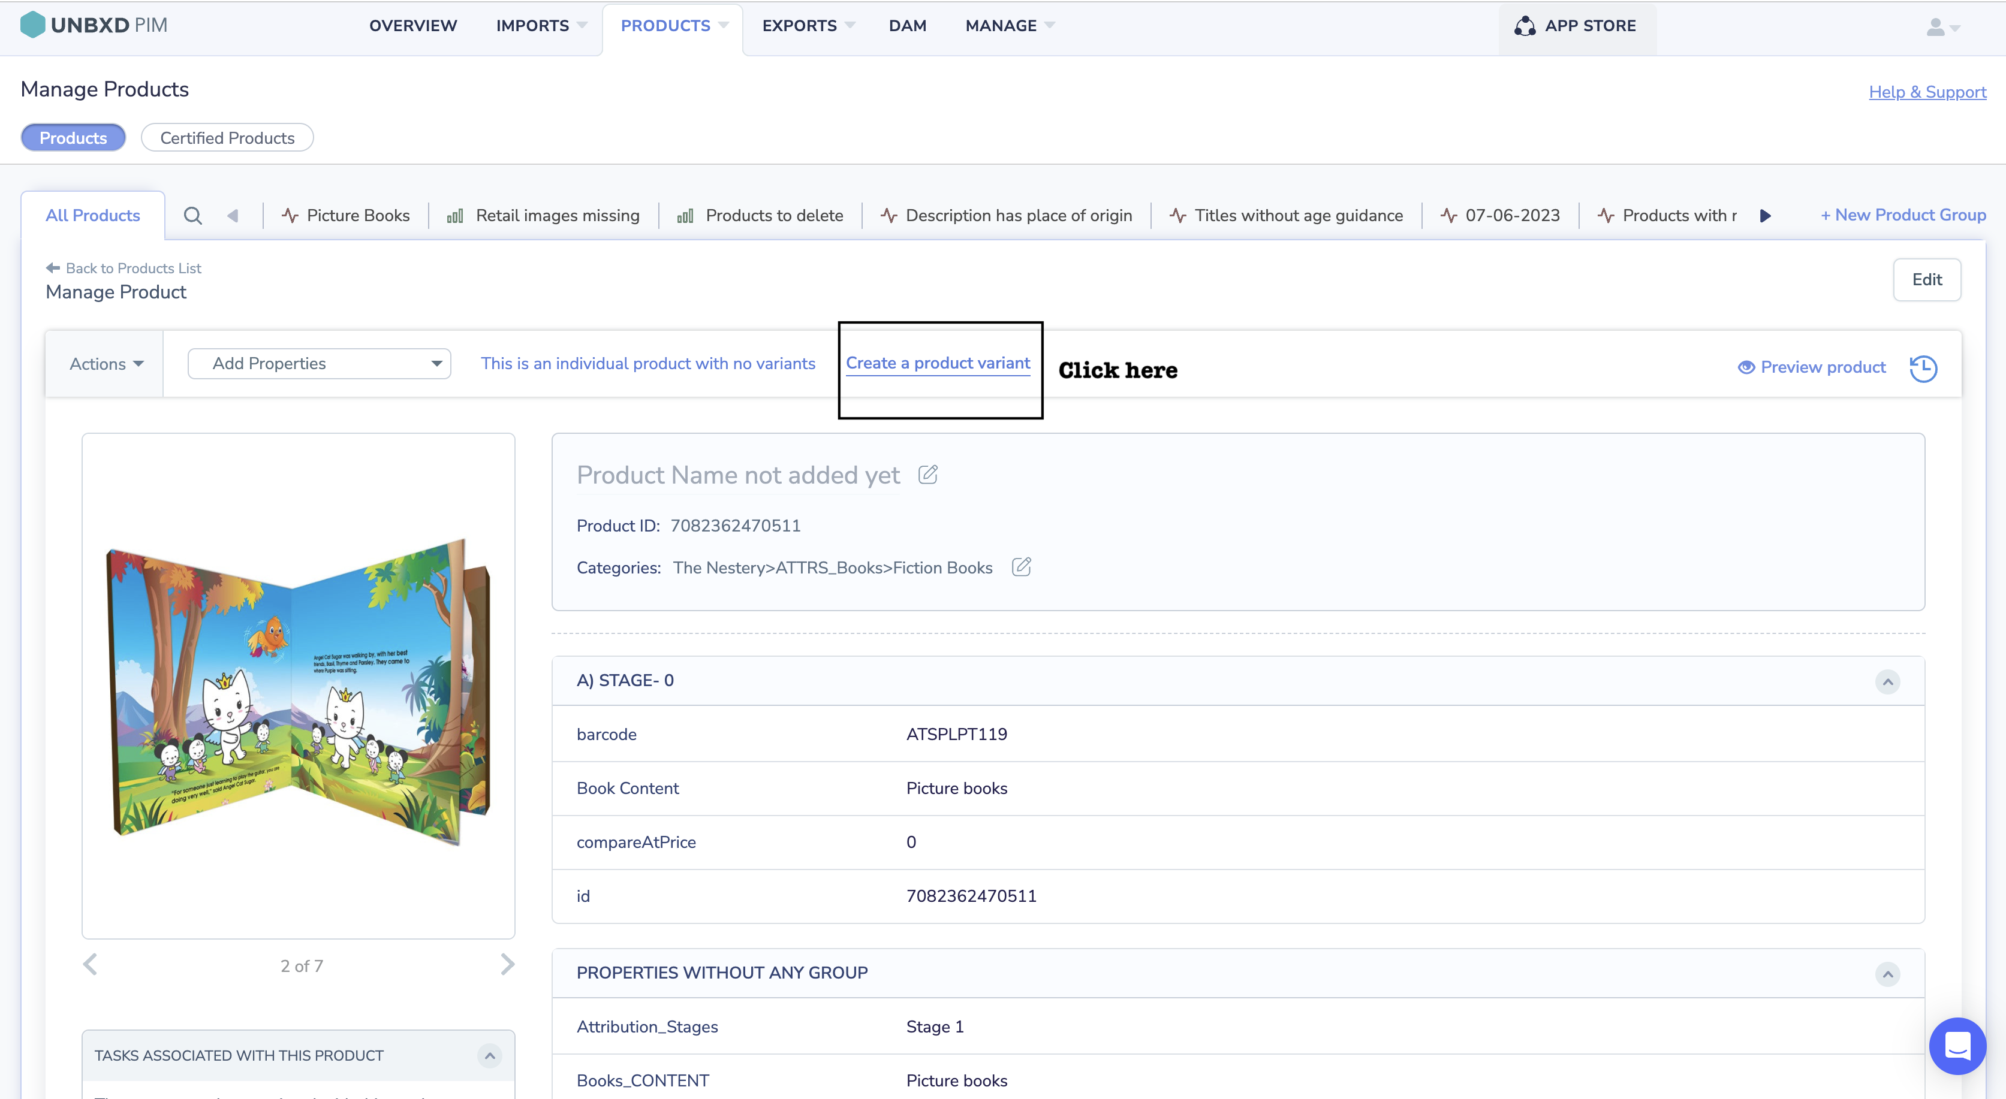Screen dimensions: 2006x1099
Task: Open Description has place of origin group
Action: [1006, 216]
